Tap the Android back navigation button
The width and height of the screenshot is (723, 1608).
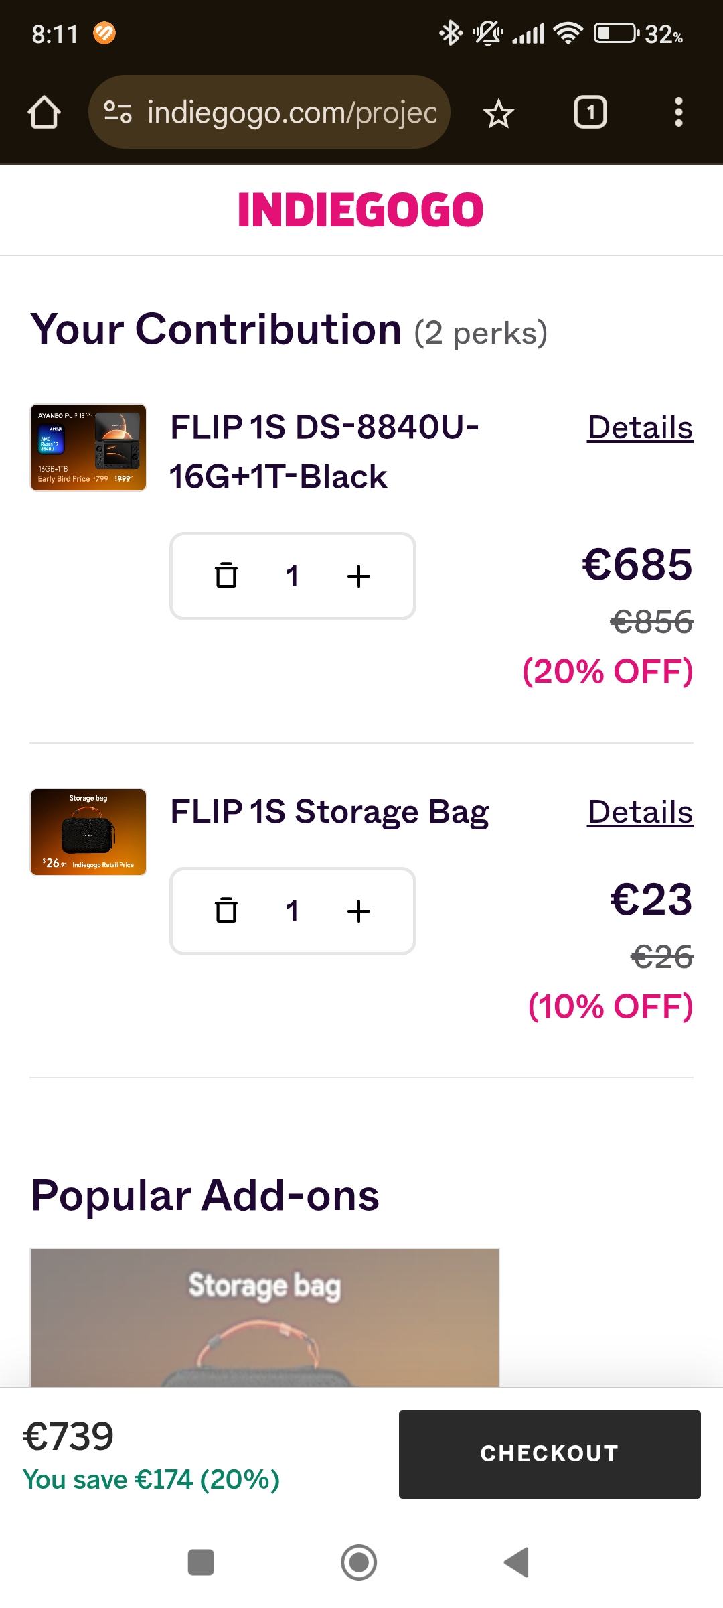(517, 1562)
